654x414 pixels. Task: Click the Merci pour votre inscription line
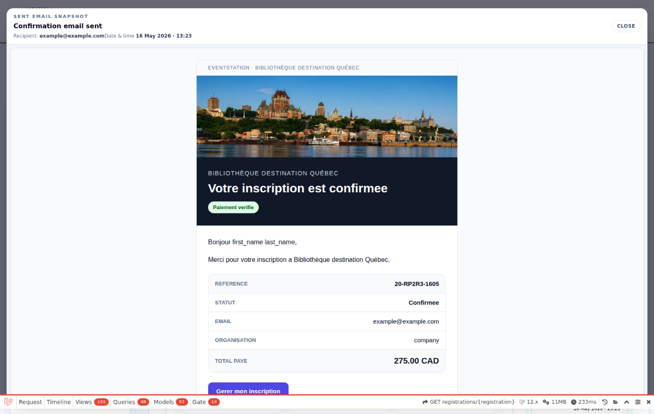(x=299, y=260)
